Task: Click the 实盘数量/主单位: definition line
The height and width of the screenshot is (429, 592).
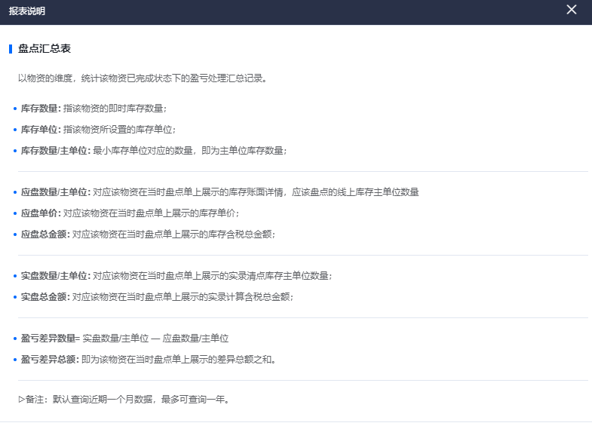Action: (176, 276)
